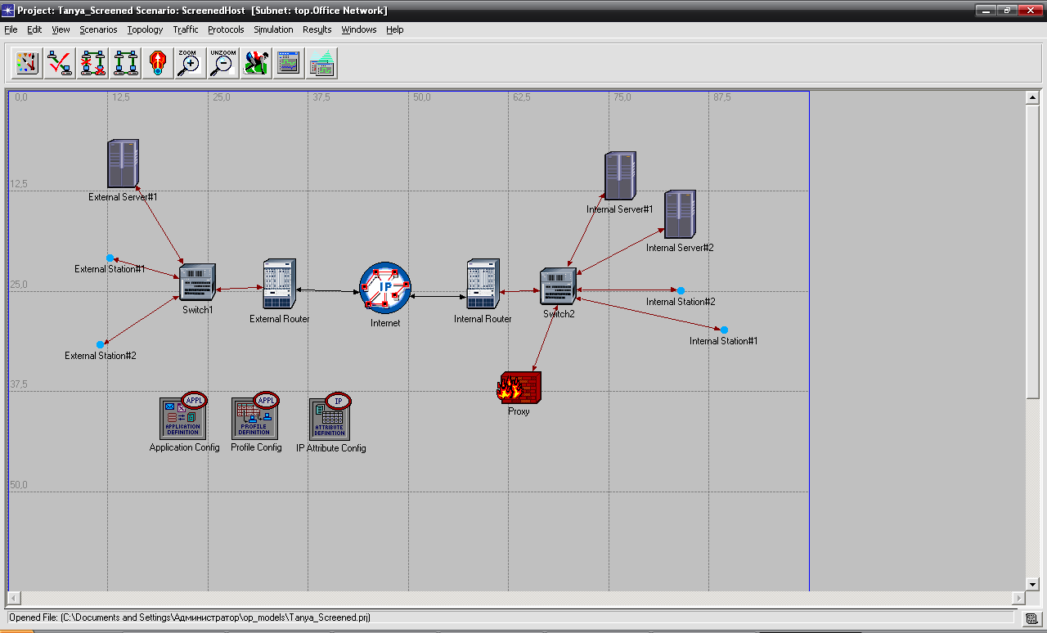The height and width of the screenshot is (633, 1047).
Task: Click the horizontal scrollbar right arrow
Action: 1018,598
